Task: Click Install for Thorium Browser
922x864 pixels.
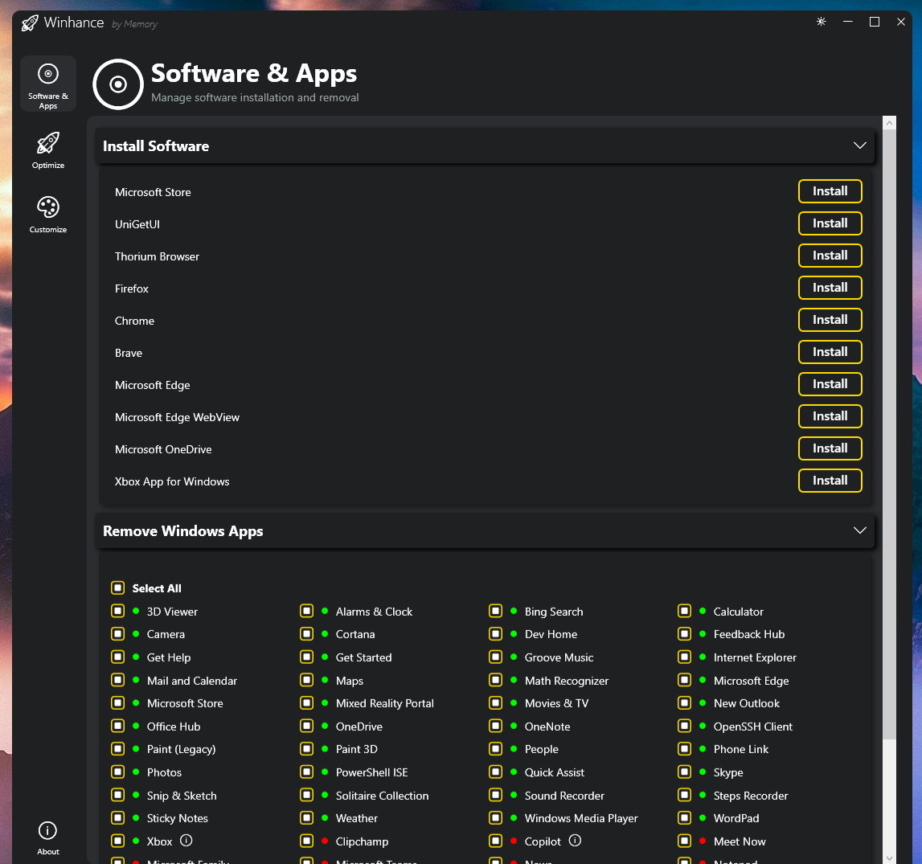Action: click(x=830, y=256)
